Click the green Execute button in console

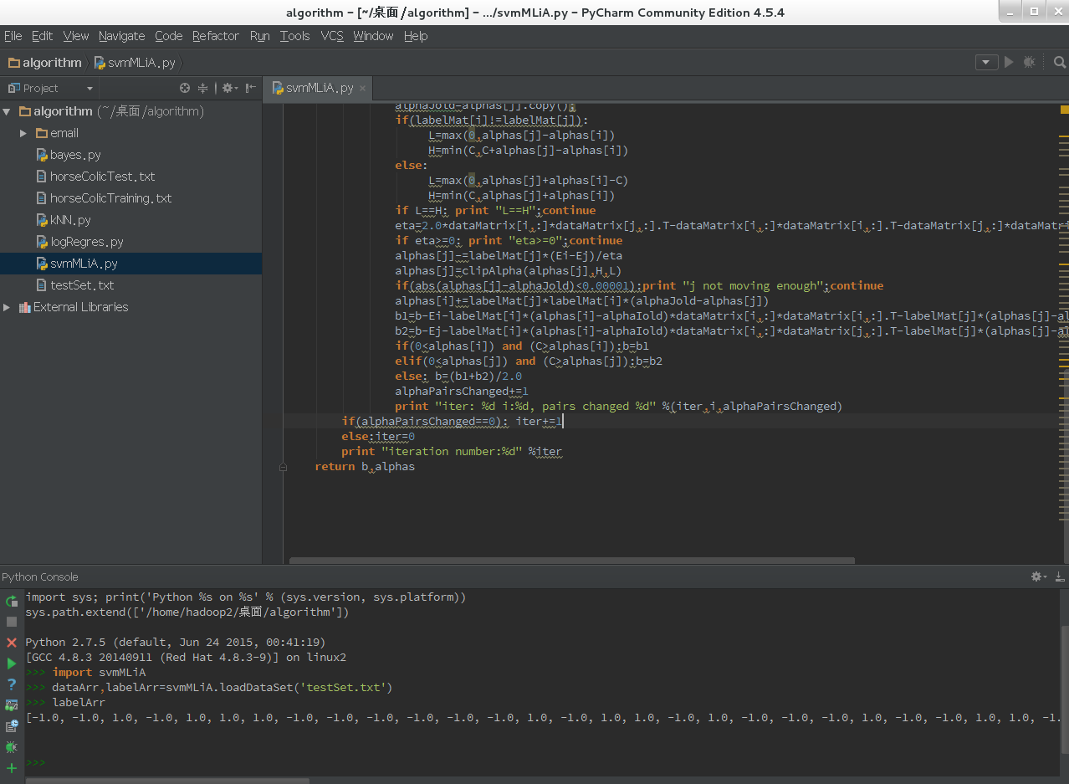pos(12,664)
